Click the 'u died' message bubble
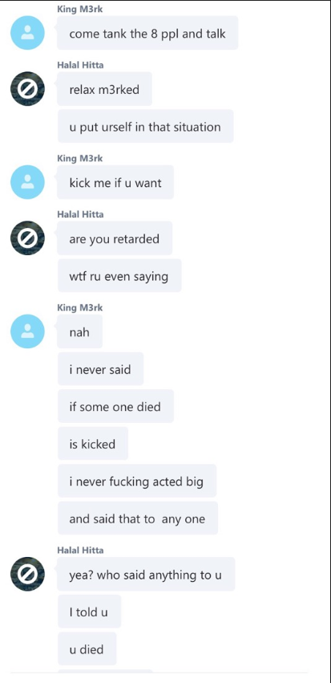Viewport: 331px width, 683px height. point(87,648)
